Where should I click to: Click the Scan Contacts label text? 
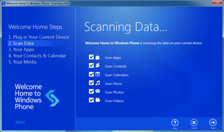point(116,67)
